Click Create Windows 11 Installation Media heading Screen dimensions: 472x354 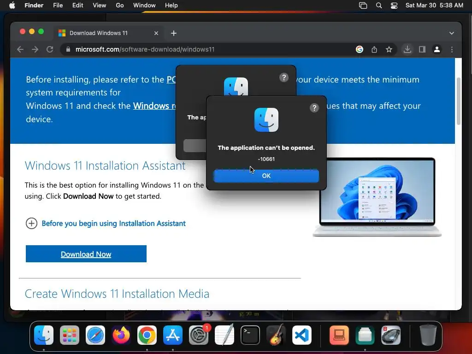pos(117,294)
